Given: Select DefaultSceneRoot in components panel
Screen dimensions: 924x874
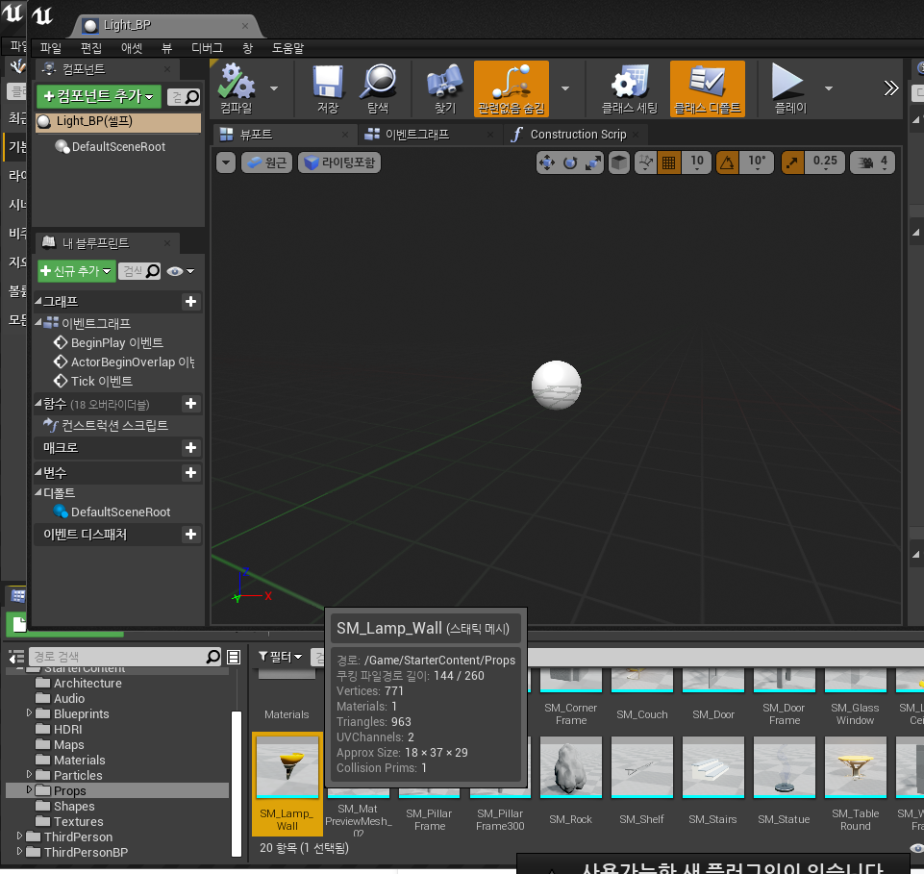Looking at the screenshot, I should [118, 147].
